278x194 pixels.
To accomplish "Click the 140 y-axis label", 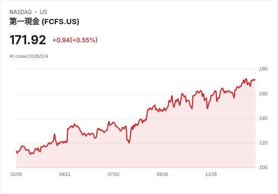I will point(263,118).
